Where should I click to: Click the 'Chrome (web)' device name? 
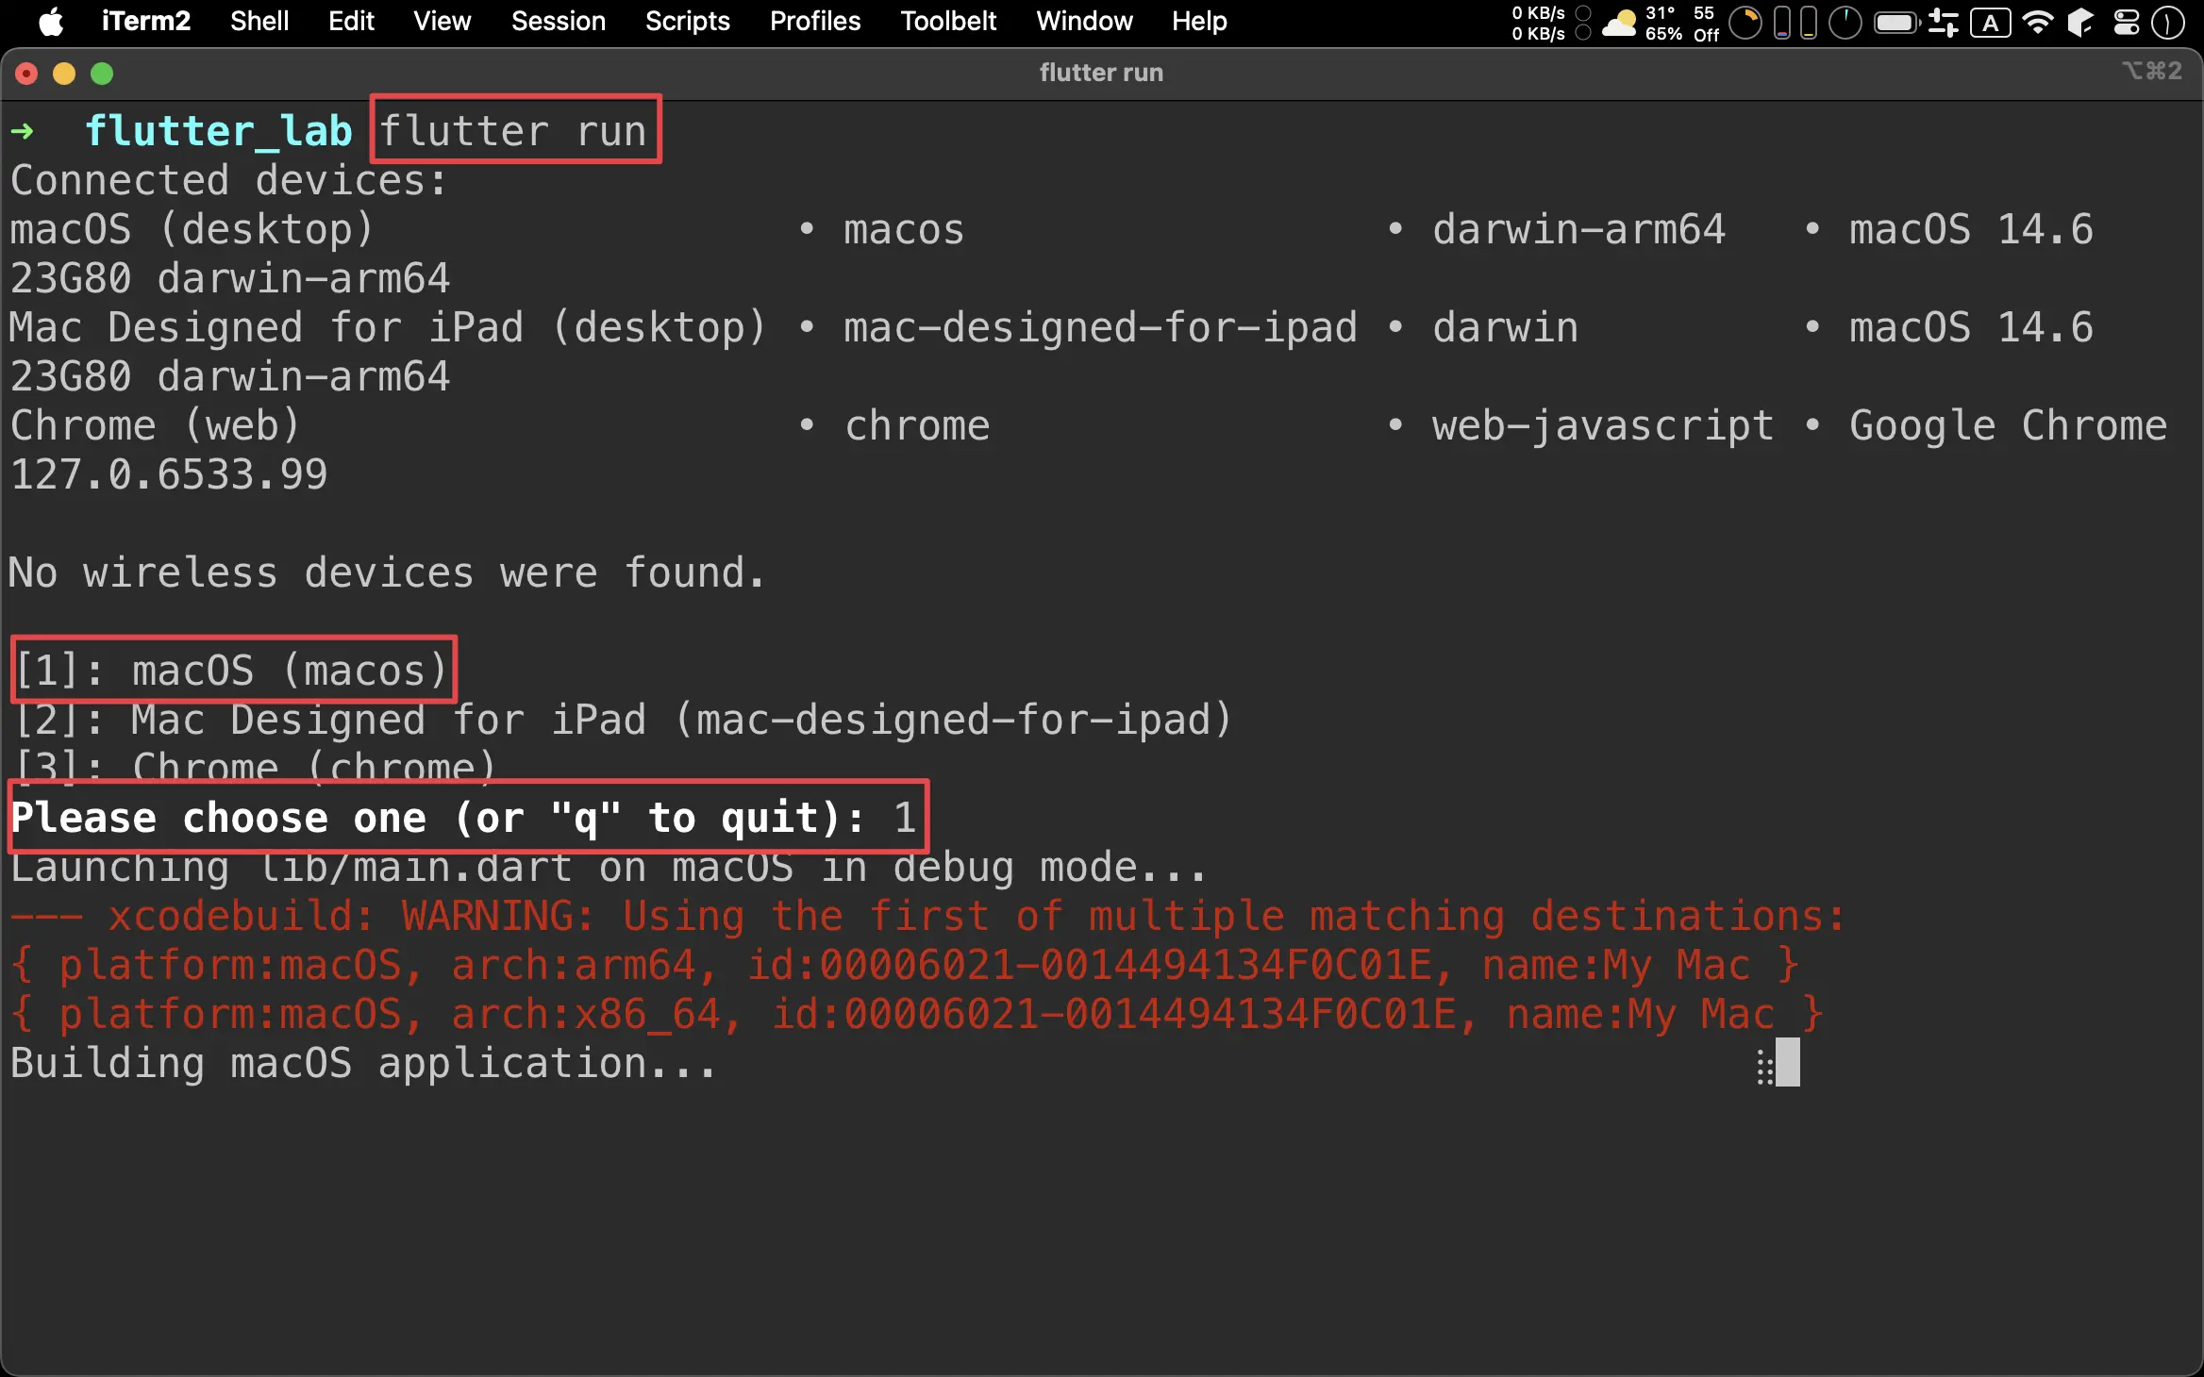point(155,425)
